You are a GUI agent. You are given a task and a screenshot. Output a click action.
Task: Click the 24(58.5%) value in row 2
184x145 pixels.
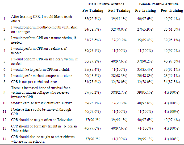pyautogui.click(x=93, y=30)
